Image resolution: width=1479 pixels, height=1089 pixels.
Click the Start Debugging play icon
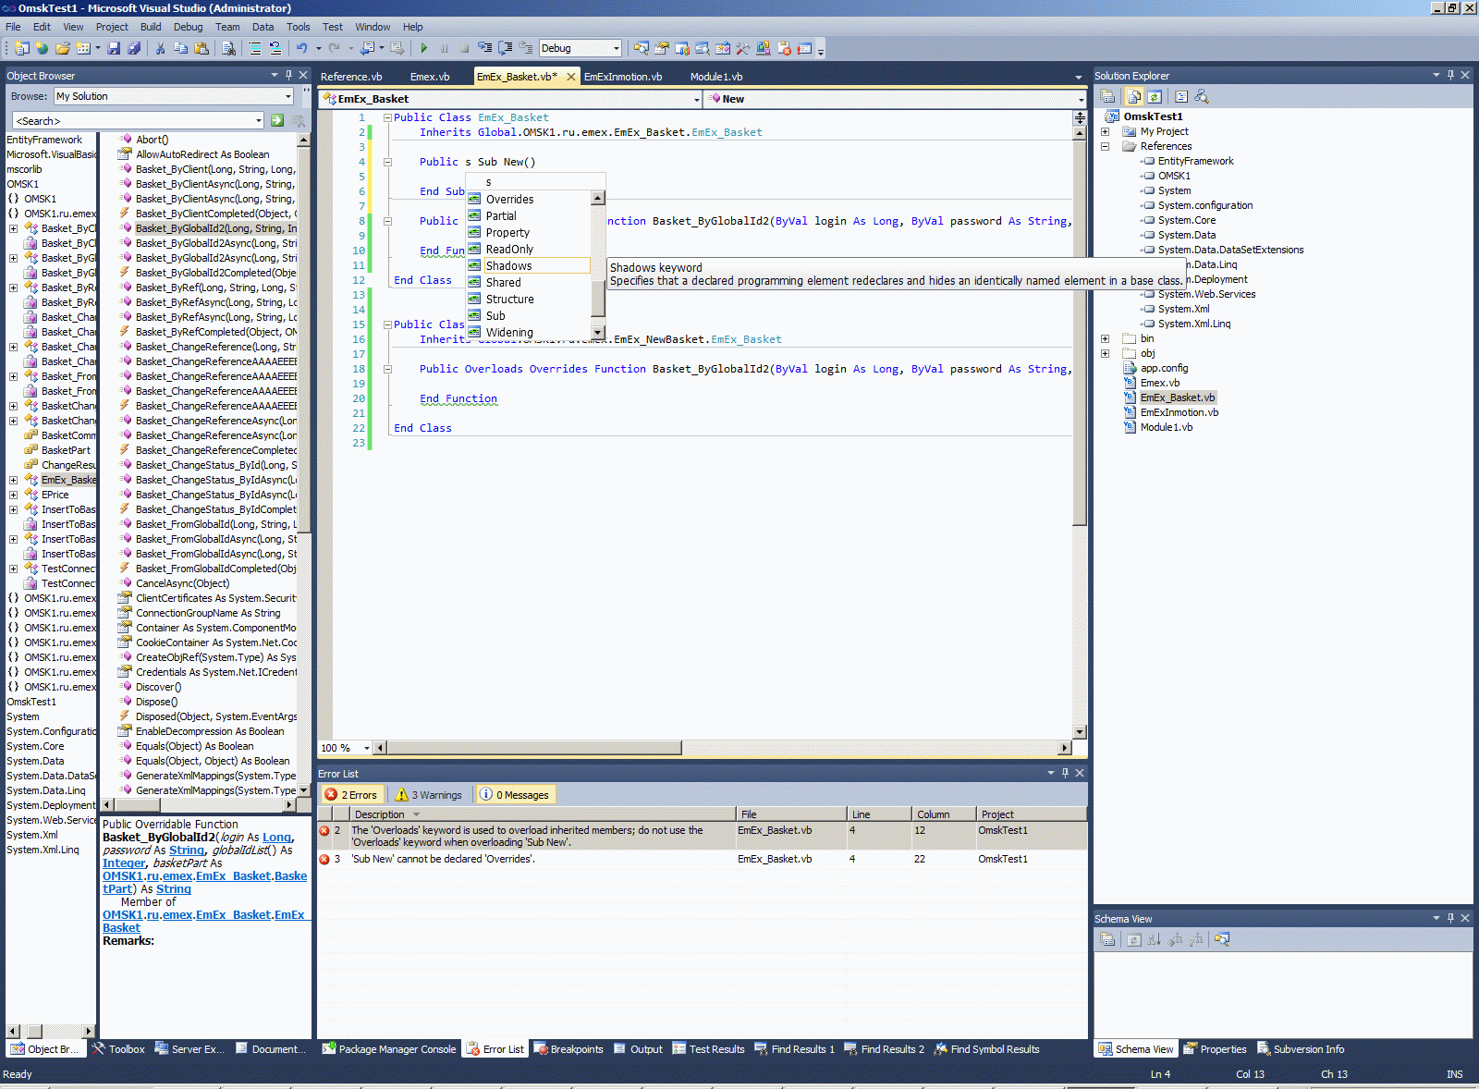click(x=423, y=48)
